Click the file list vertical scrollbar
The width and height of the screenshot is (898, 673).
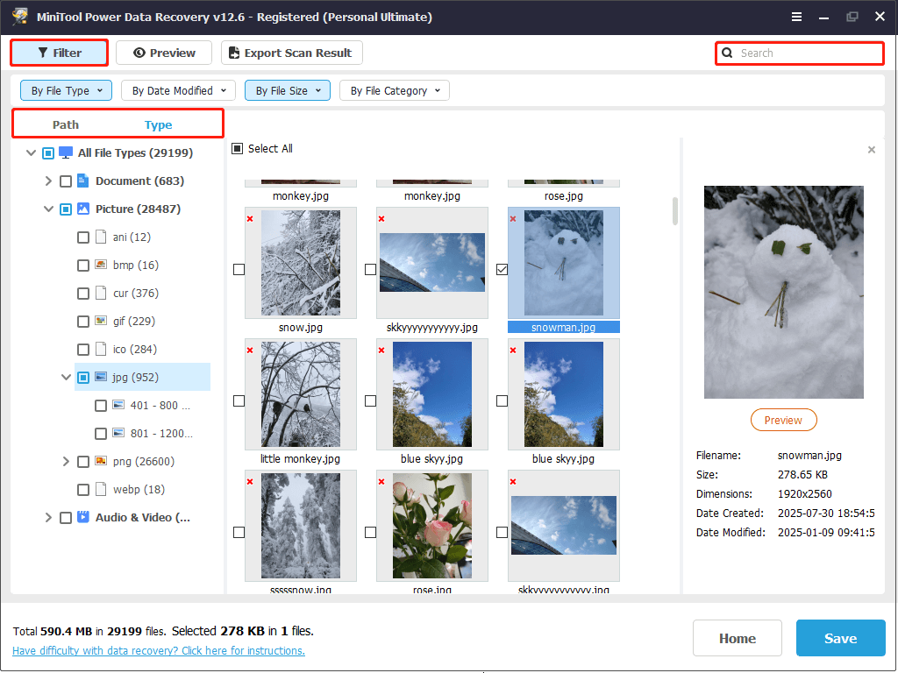(674, 211)
